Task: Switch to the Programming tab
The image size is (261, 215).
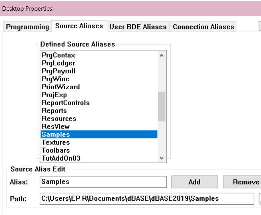Action: [27, 27]
